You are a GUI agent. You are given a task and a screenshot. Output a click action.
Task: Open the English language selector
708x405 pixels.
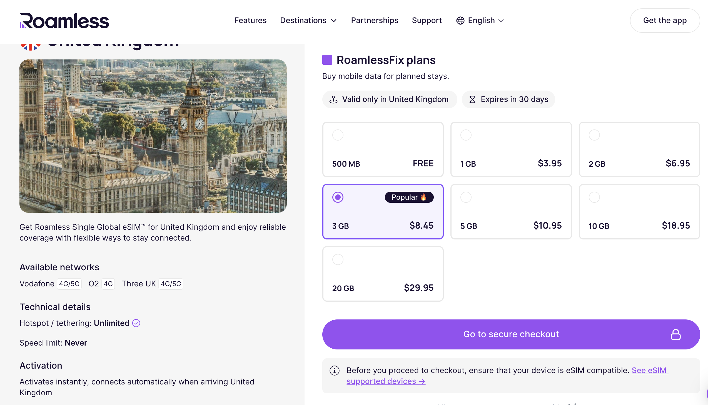(485, 21)
